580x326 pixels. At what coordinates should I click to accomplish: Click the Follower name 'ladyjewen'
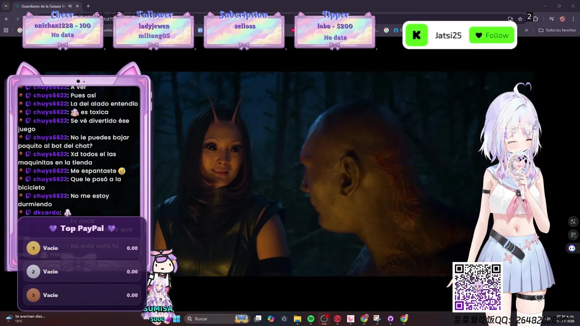(x=153, y=26)
